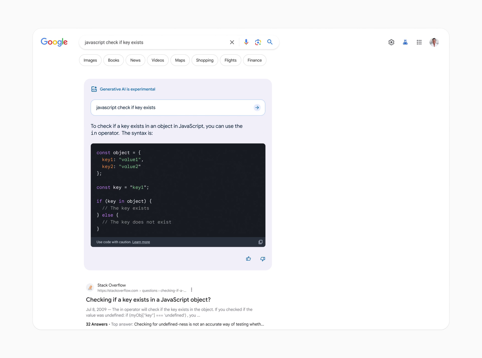This screenshot has width=482, height=358.
Task: Open Search Labs flask icon
Action: [x=405, y=42]
